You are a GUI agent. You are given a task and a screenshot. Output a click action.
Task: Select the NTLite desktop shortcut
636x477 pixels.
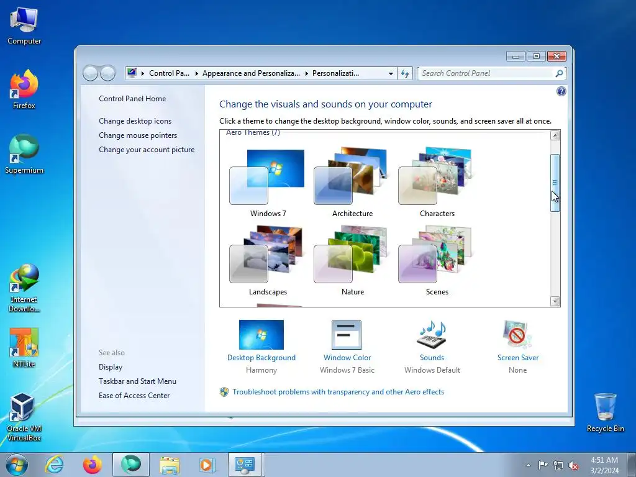[x=24, y=348]
